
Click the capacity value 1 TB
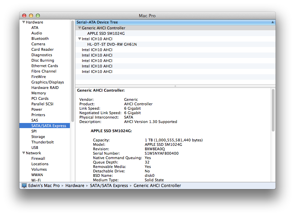174,140
